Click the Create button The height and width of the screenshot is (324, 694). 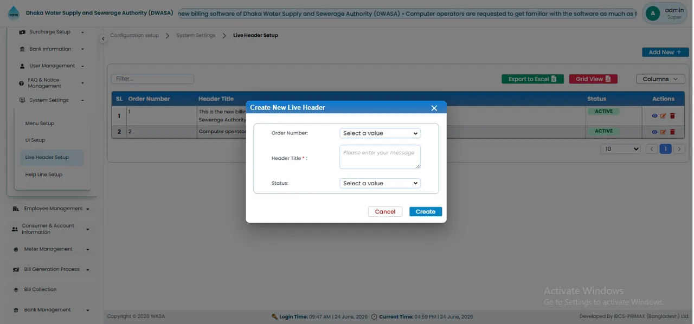coord(426,212)
